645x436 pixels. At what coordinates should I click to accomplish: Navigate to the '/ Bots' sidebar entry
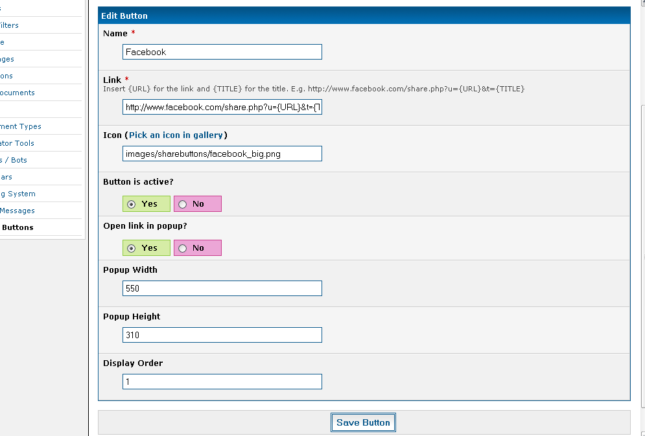point(14,160)
